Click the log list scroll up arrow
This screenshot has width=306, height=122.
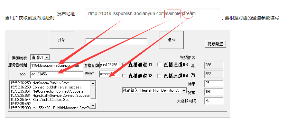coord(93,83)
